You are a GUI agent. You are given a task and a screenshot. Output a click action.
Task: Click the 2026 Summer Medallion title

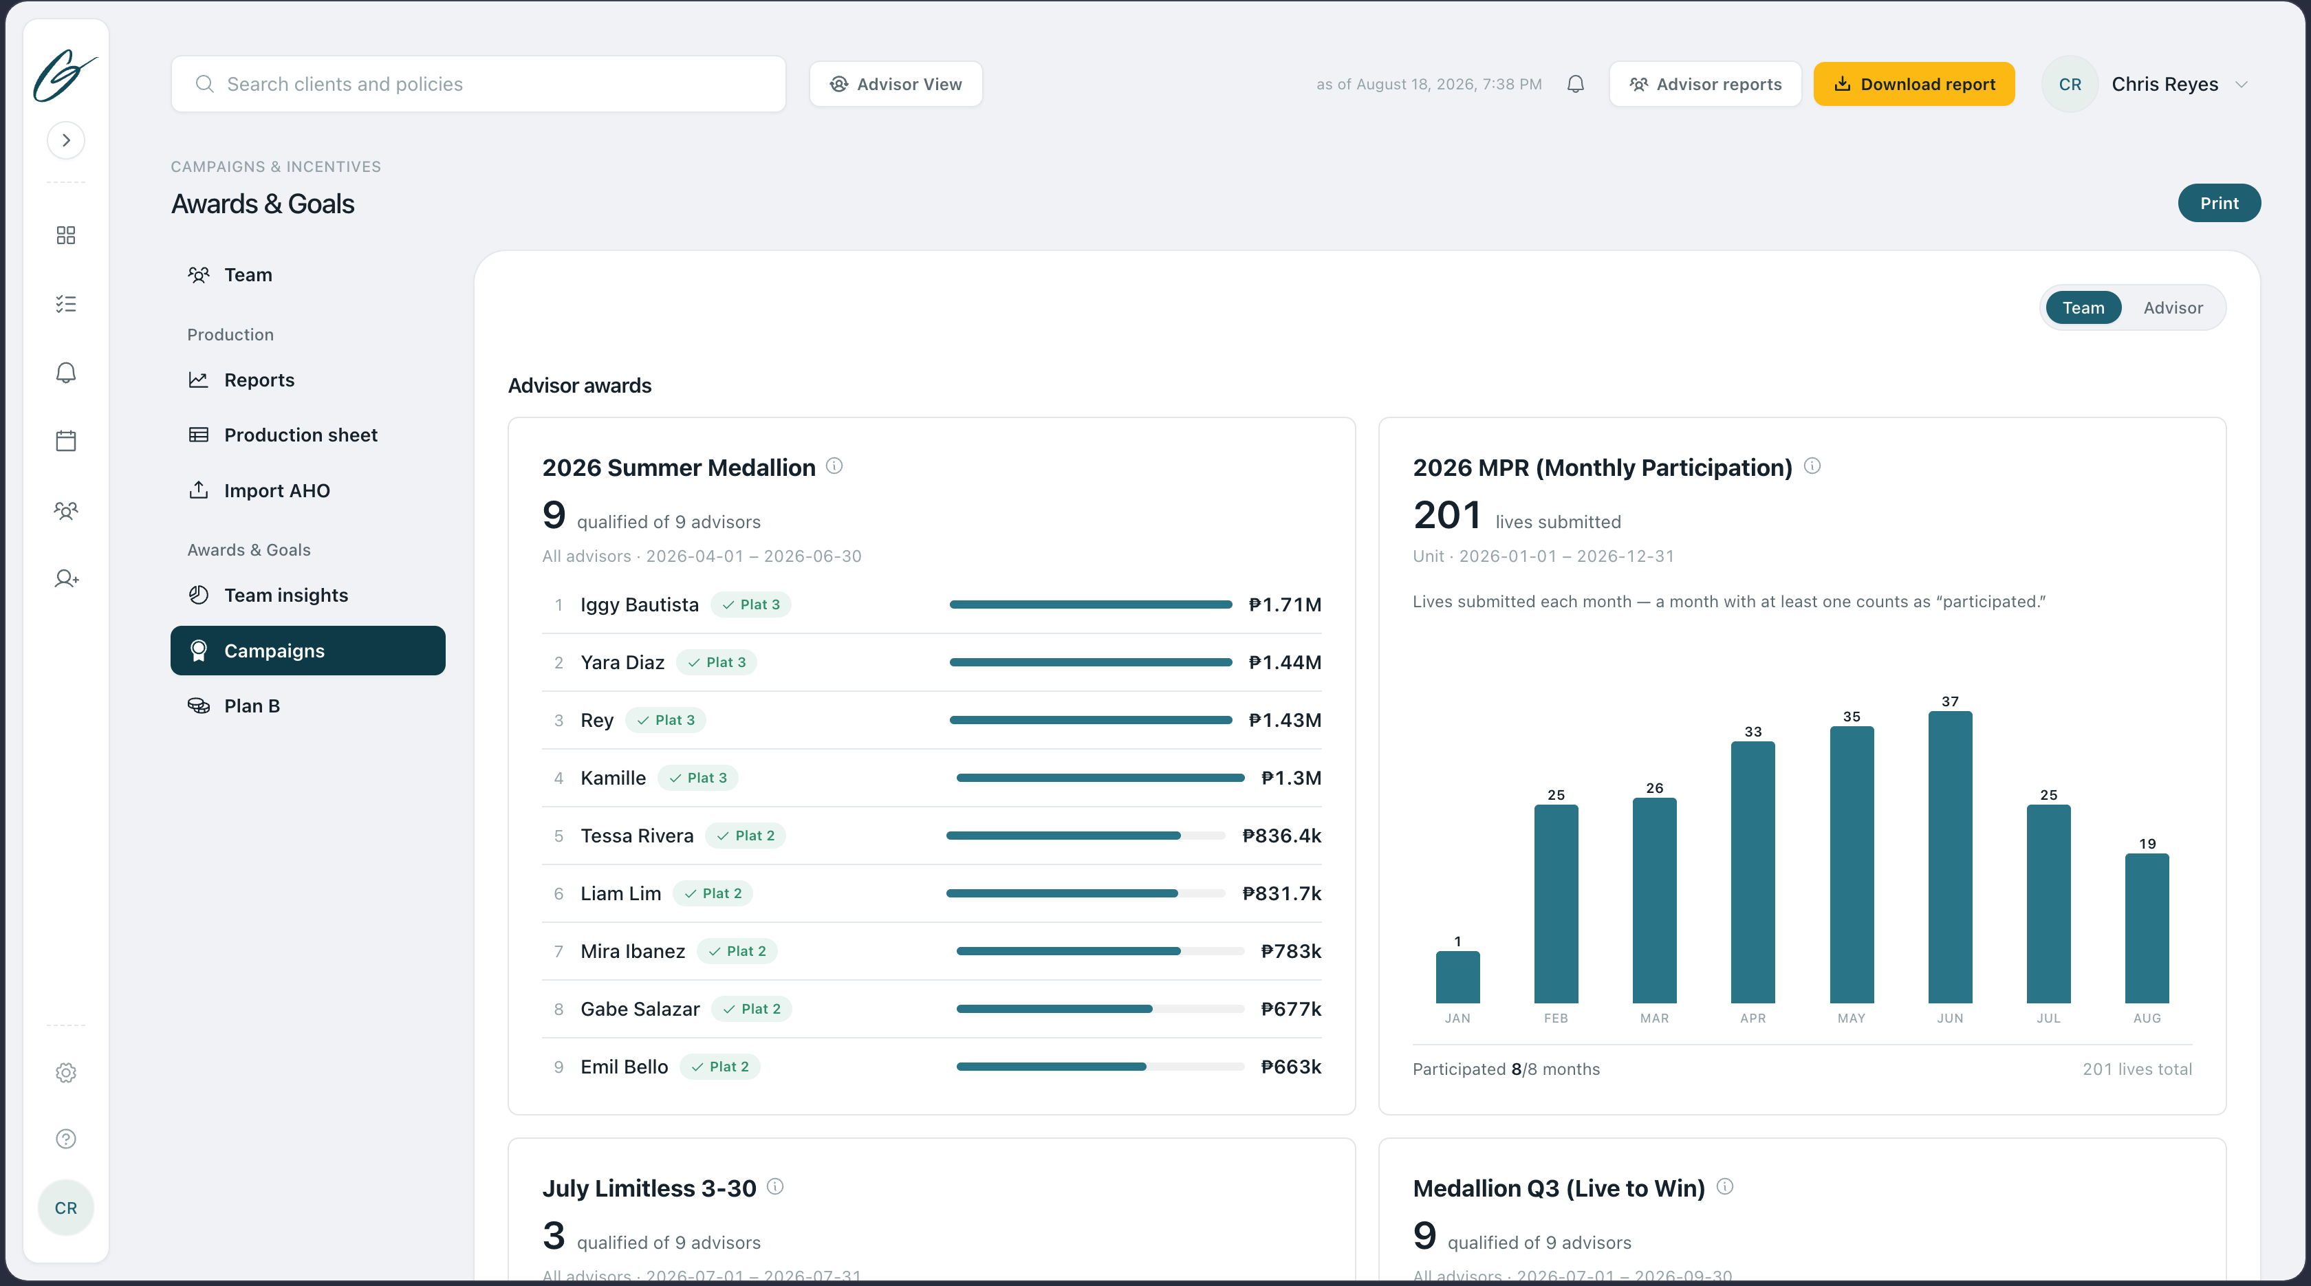678,467
